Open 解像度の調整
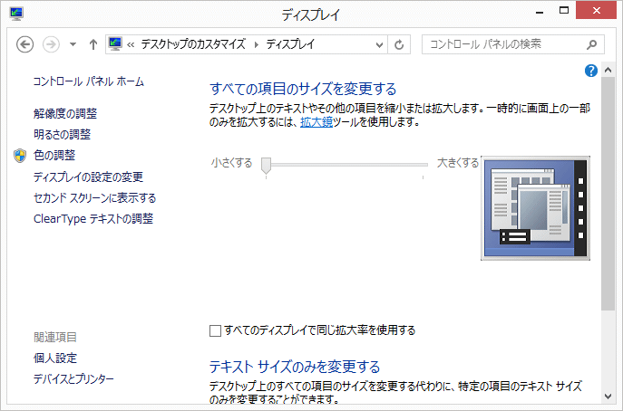 65,114
